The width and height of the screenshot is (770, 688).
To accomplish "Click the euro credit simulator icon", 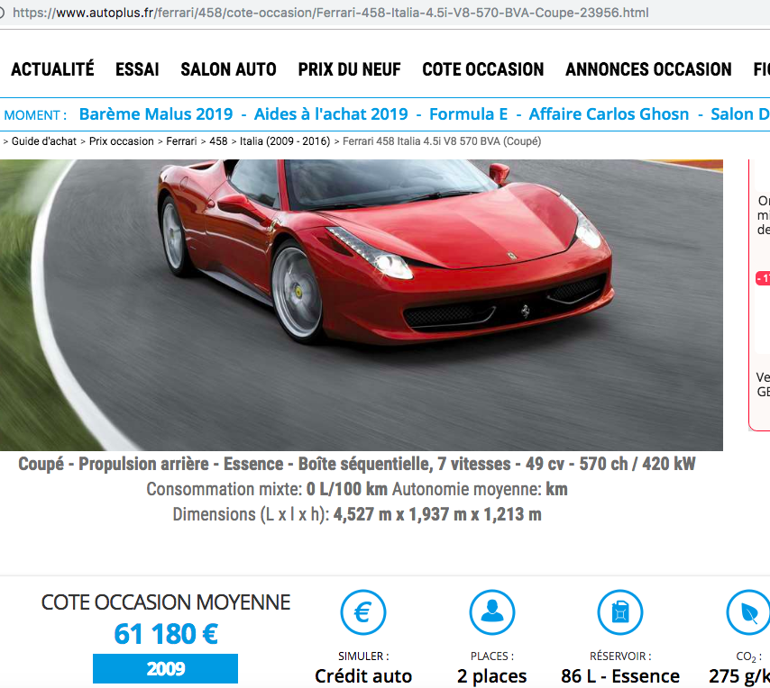I will pyautogui.click(x=362, y=612).
